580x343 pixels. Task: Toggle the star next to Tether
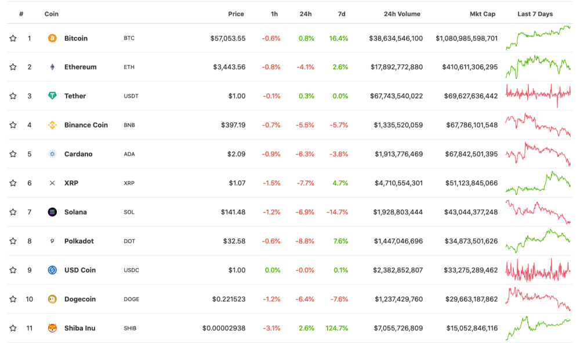[13, 96]
